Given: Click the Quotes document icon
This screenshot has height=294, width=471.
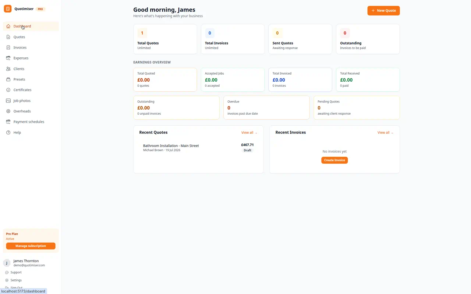Looking at the screenshot, I should [x=8, y=37].
